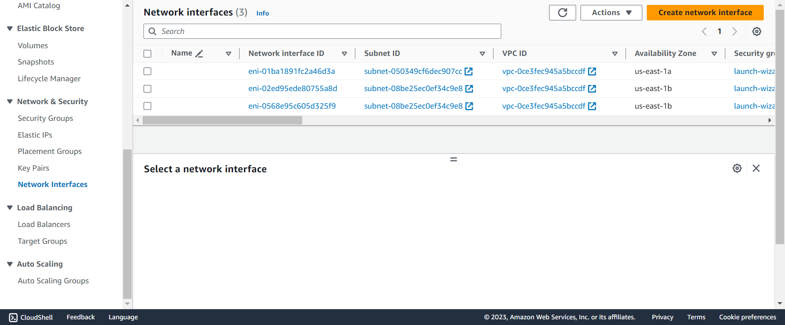Viewport: 785px width, 325px height.
Task: Click sidebar vertical scrollbar thumb
Action: (x=127, y=224)
